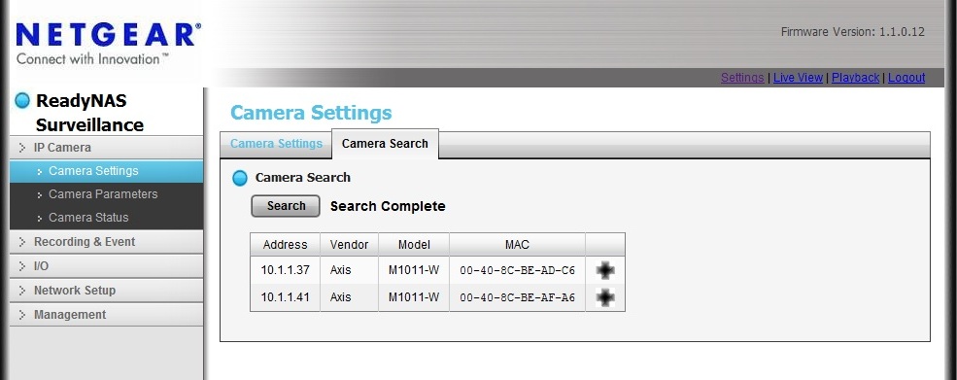Select the 10.1.1.37 address cell
This screenshot has height=380, width=957.
point(285,269)
